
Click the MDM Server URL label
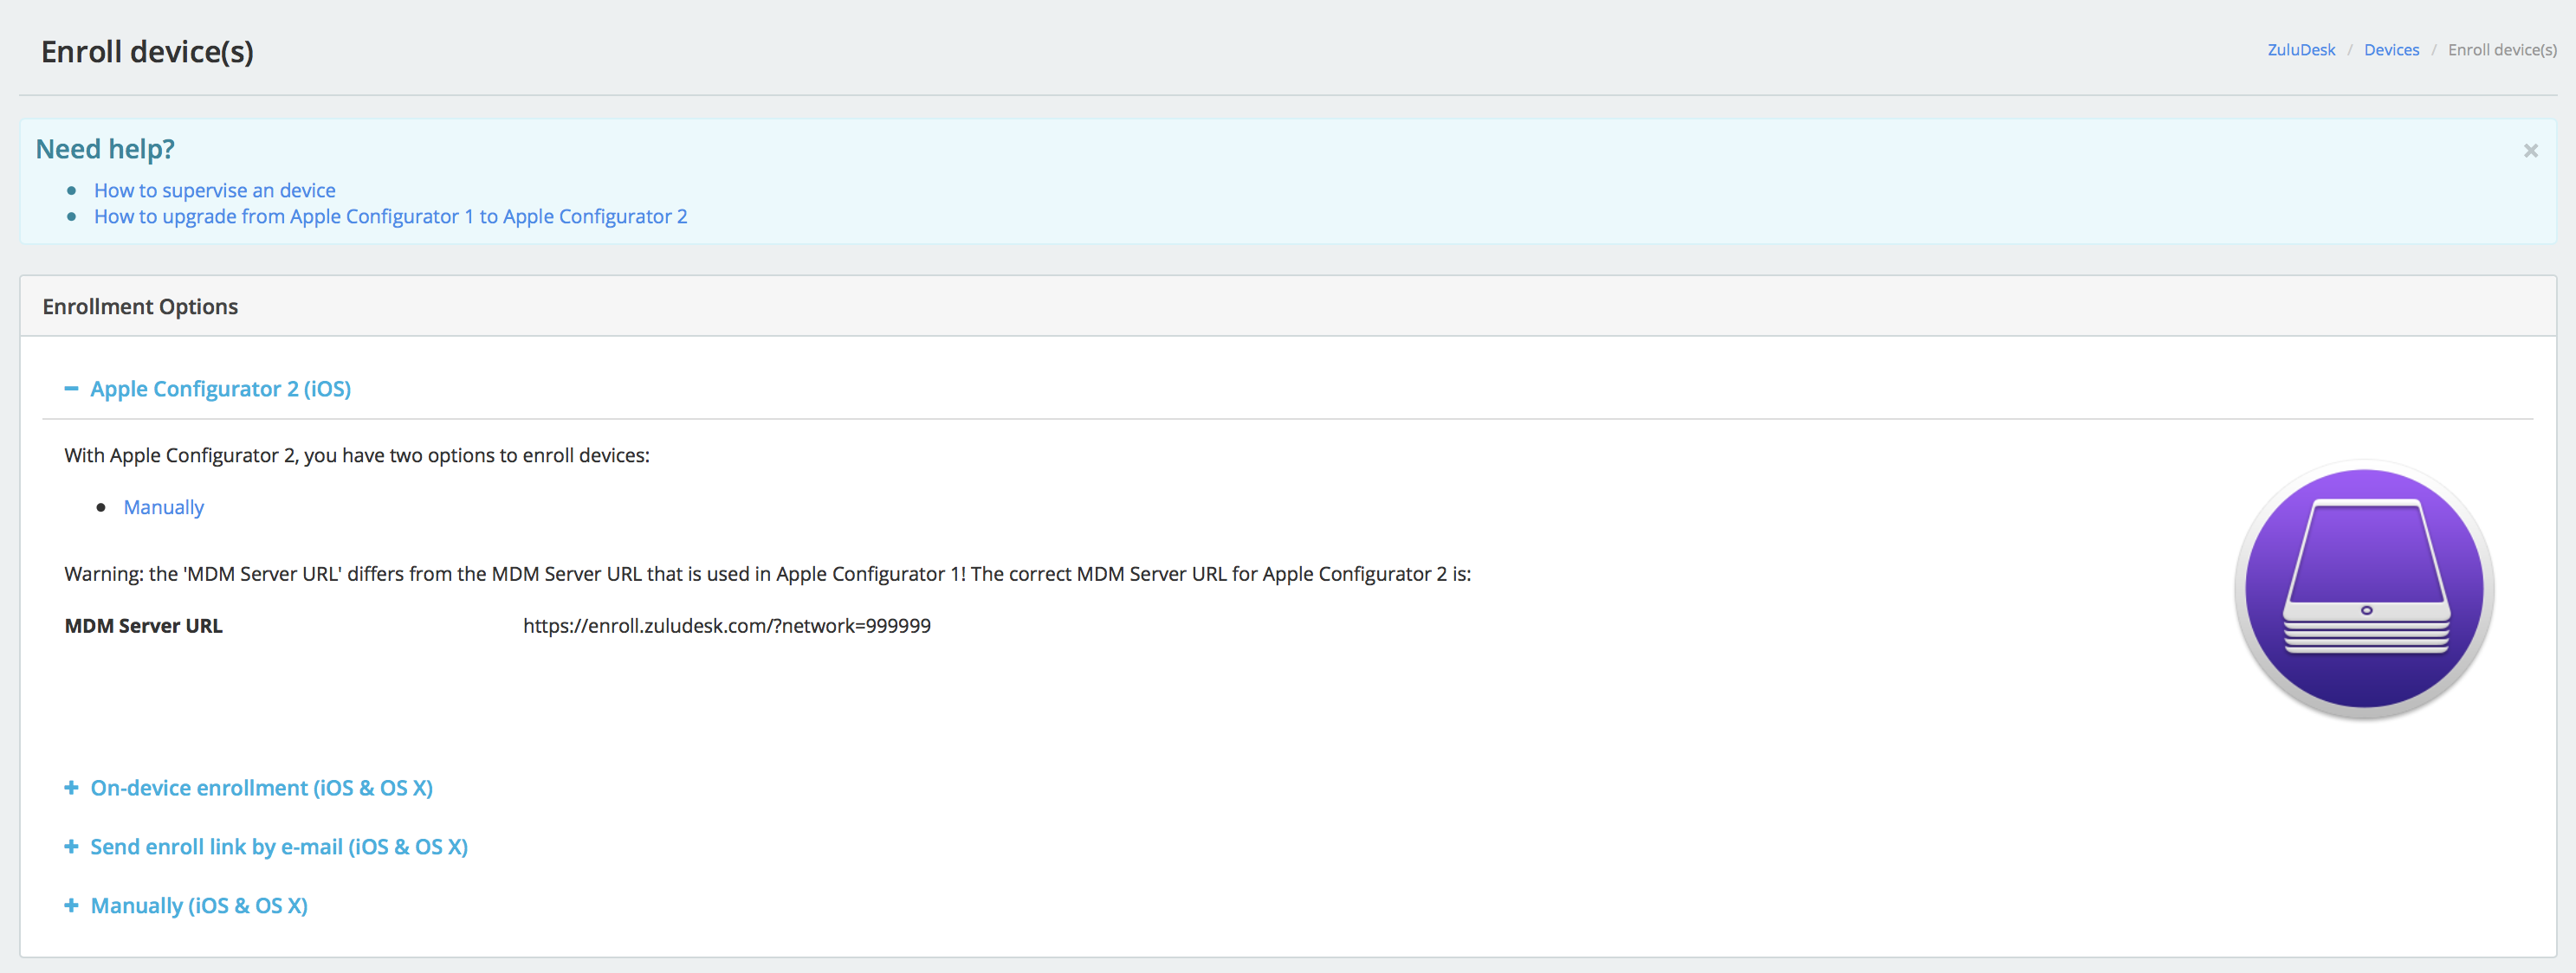click(x=144, y=627)
